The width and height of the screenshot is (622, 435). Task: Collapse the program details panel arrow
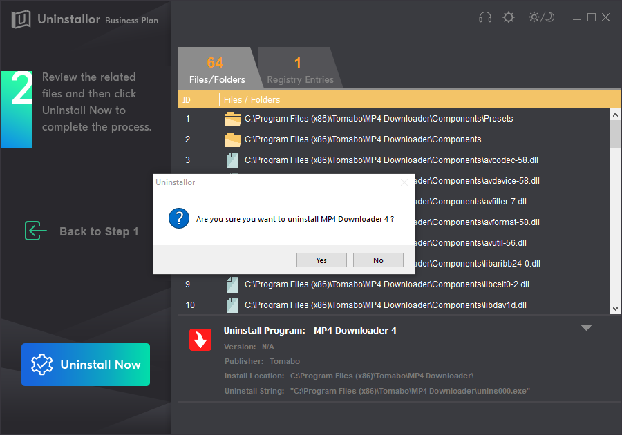586,328
